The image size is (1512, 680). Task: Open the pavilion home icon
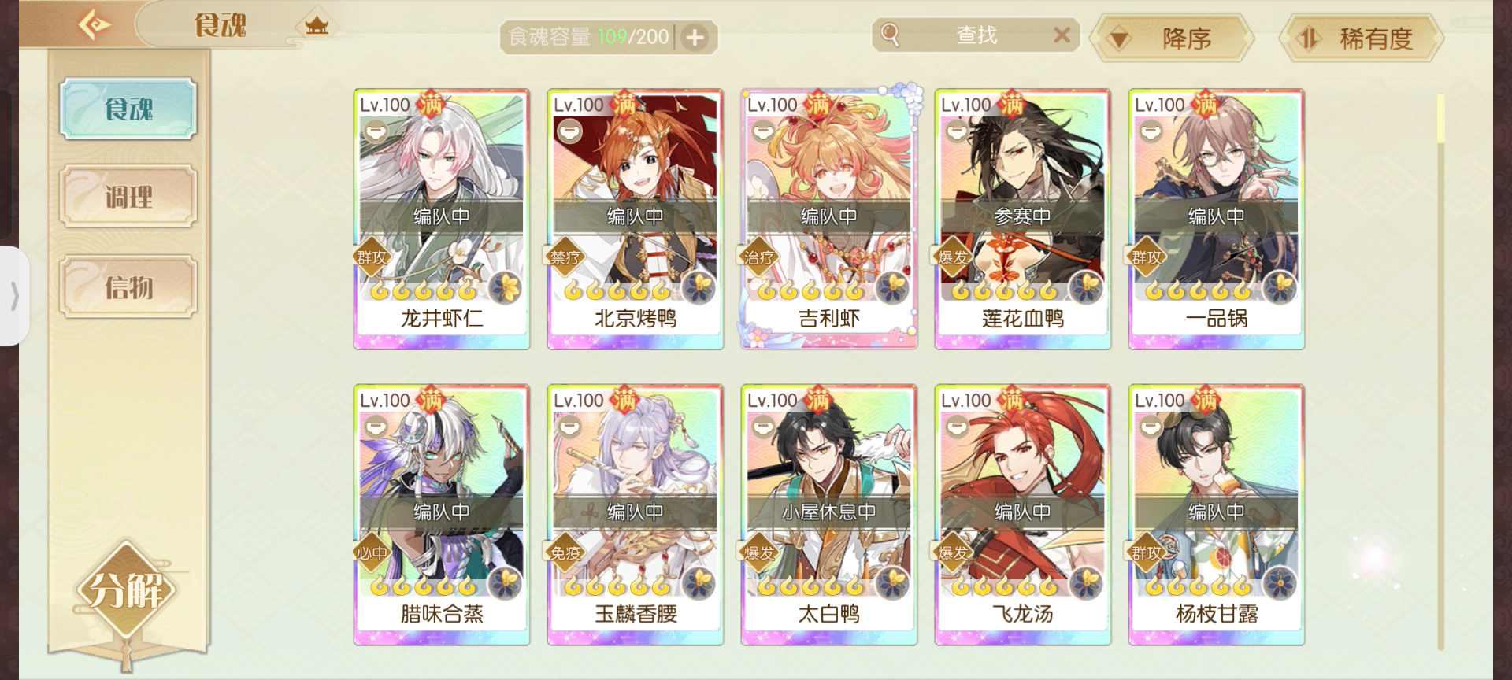click(x=317, y=26)
